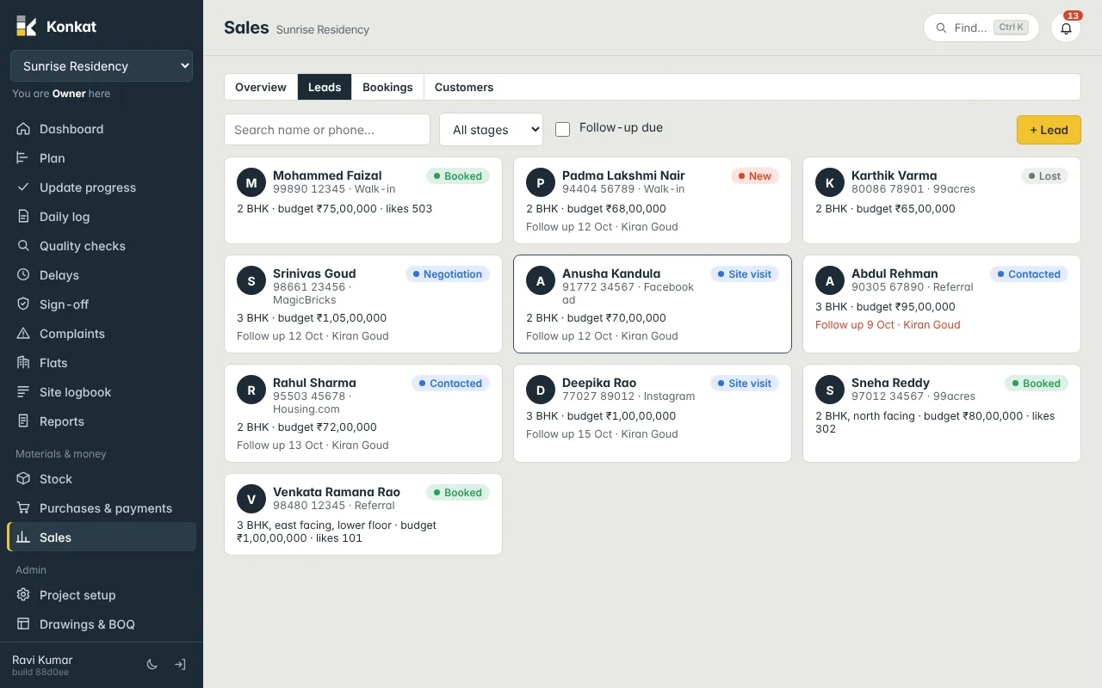
Task: Switch to the Customers tab
Action: click(x=464, y=87)
